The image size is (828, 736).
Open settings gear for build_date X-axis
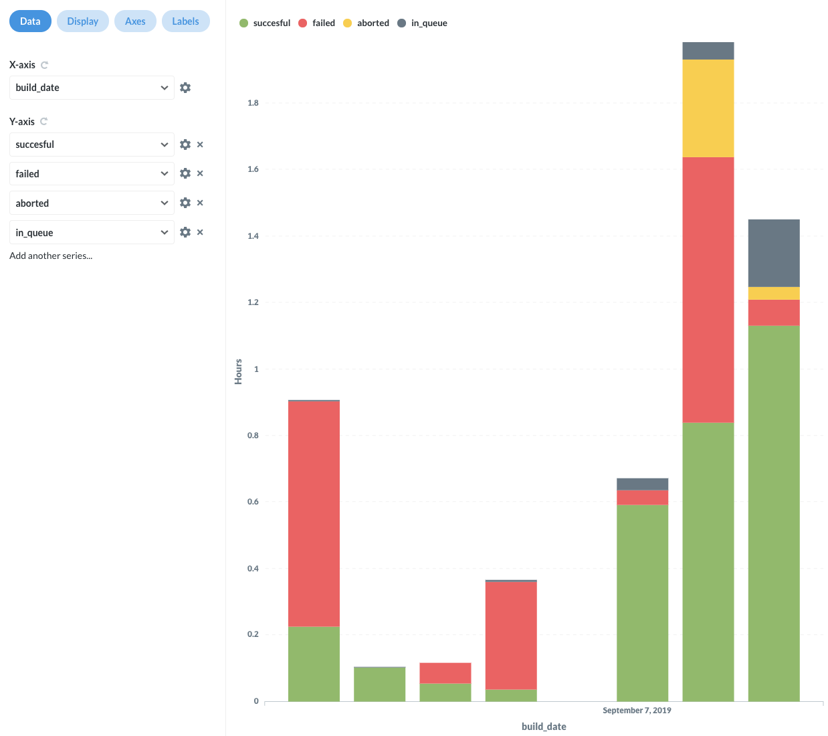(x=185, y=88)
